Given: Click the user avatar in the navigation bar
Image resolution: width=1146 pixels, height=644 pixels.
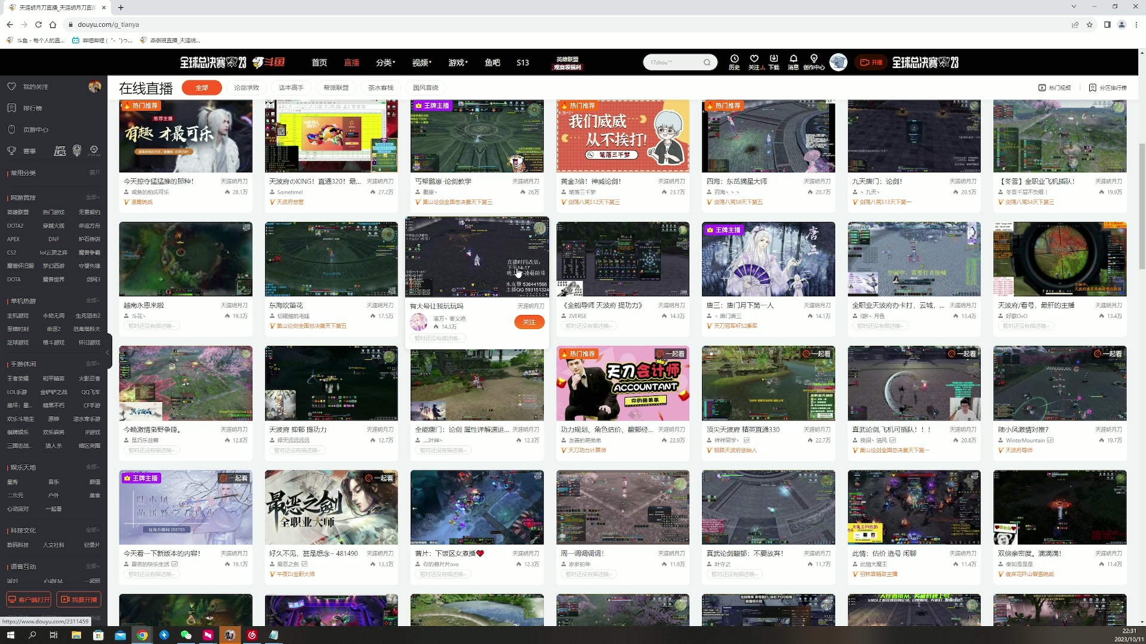Looking at the screenshot, I should point(839,62).
